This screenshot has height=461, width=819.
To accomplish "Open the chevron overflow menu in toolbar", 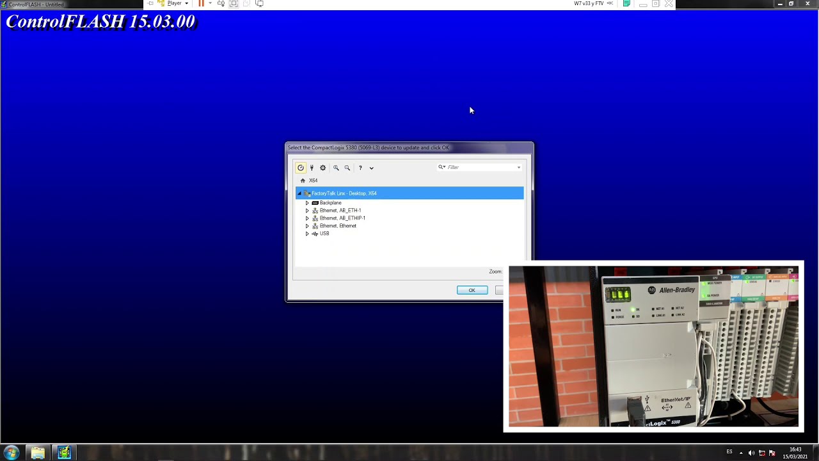I will point(371,168).
